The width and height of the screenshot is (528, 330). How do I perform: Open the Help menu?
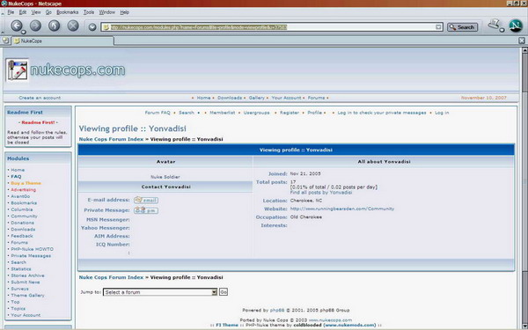tap(125, 12)
